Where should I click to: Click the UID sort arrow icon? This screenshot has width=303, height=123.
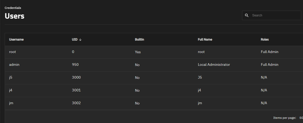[80, 40]
